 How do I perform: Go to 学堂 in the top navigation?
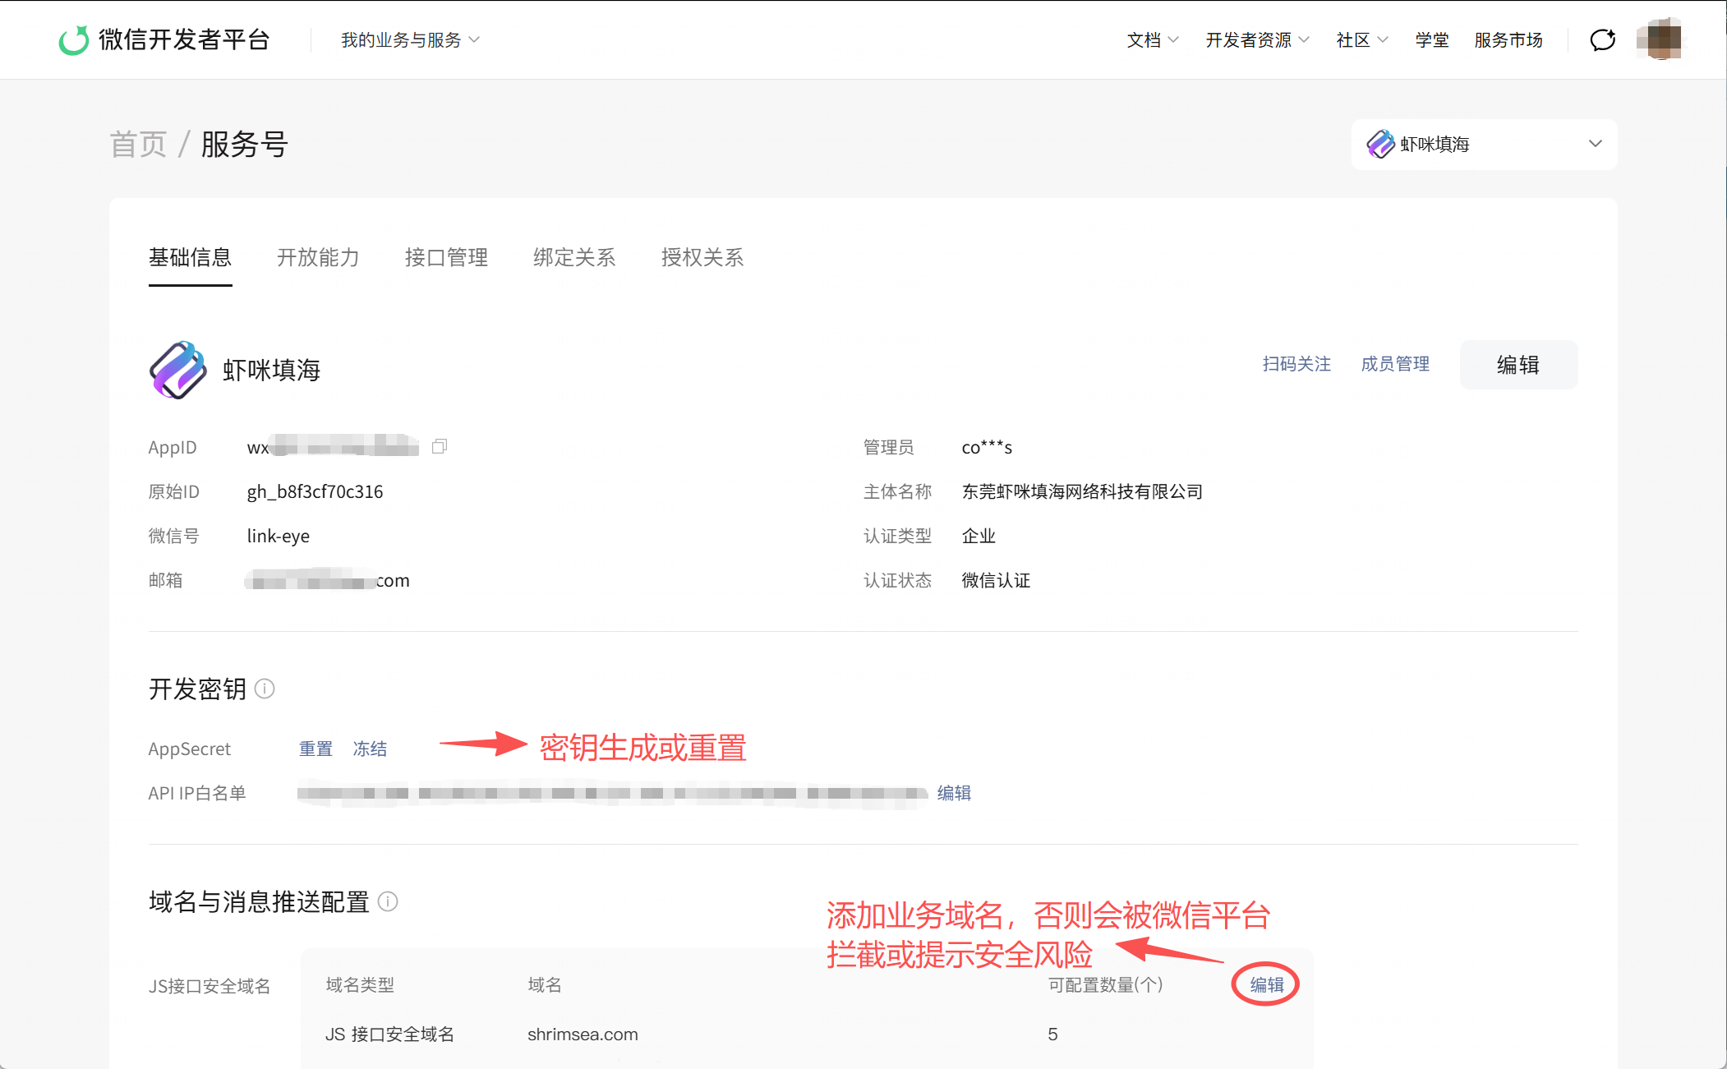1432,39
